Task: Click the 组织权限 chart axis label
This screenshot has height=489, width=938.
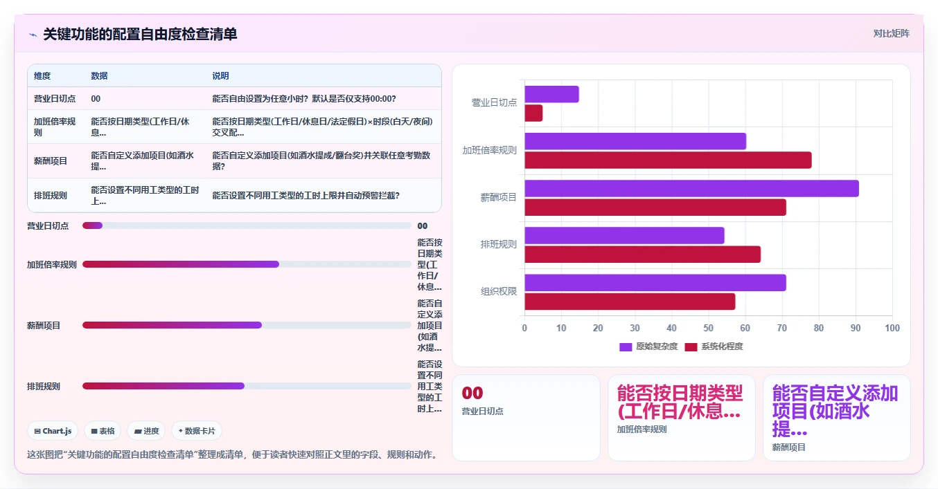Action: click(x=499, y=291)
